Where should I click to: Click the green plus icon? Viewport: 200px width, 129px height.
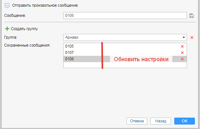click(7, 29)
